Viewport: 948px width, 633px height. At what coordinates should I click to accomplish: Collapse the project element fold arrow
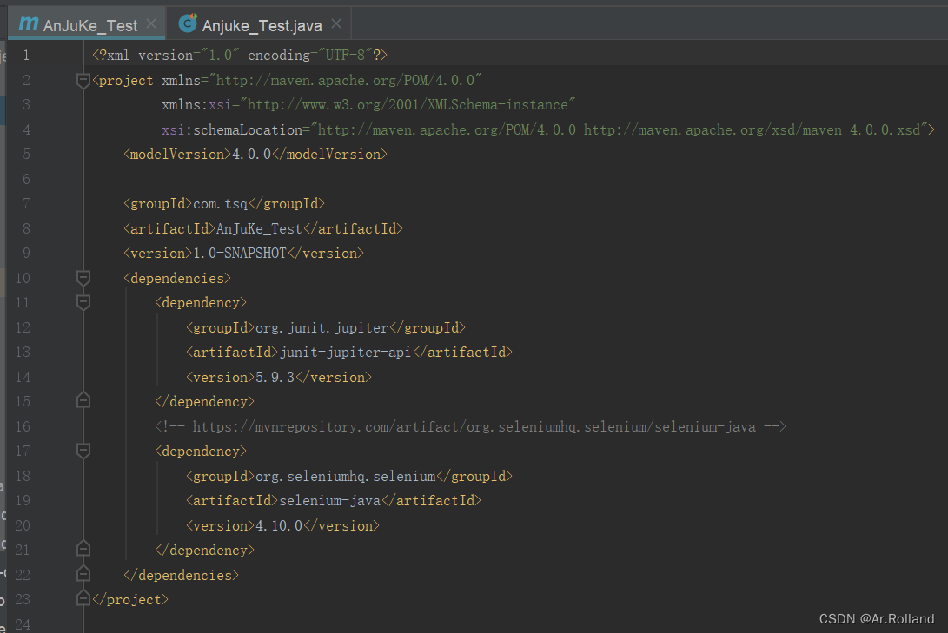click(83, 80)
